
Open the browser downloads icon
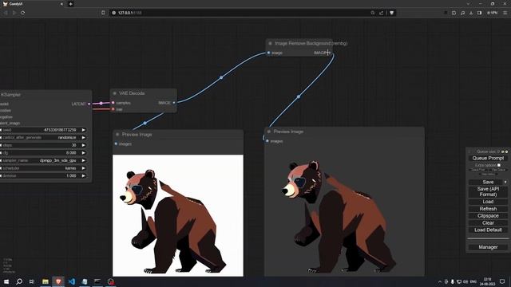coord(471,13)
